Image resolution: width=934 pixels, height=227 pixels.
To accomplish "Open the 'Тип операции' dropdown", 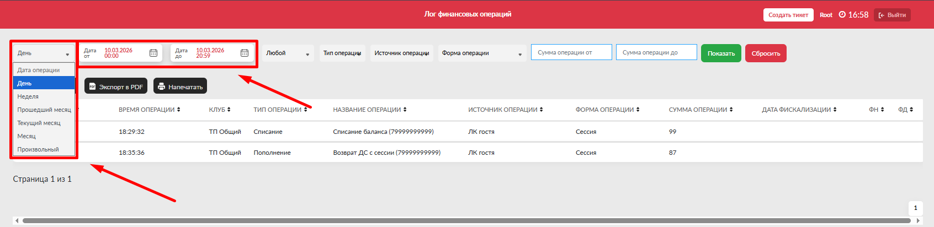I will pos(342,53).
